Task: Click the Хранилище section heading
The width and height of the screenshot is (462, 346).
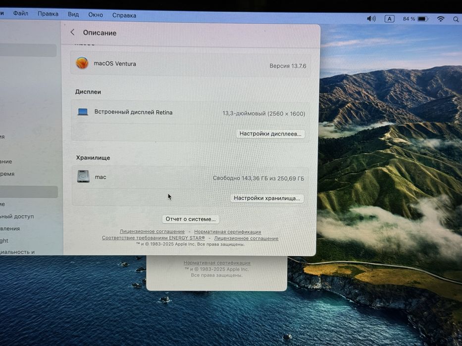Action: [x=93, y=158]
